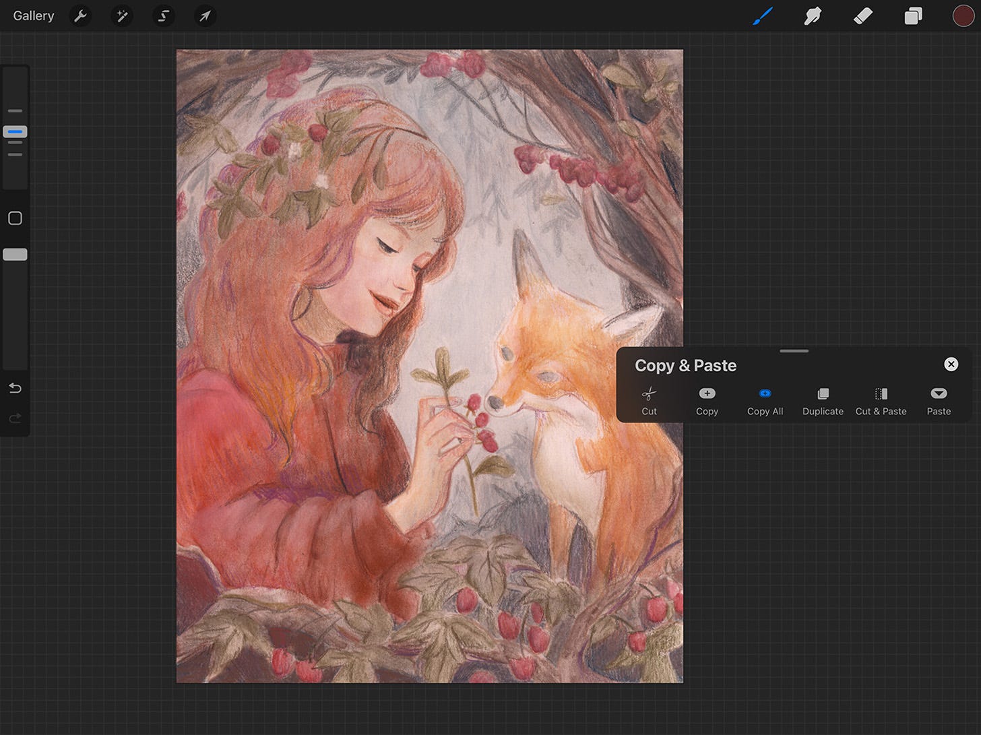981x735 pixels.
Task: Select the Adjustments magic wand tool
Action: 122,15
